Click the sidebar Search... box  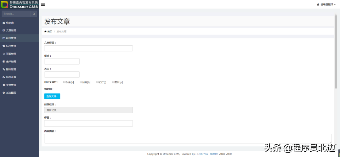(x=16, y=14)
